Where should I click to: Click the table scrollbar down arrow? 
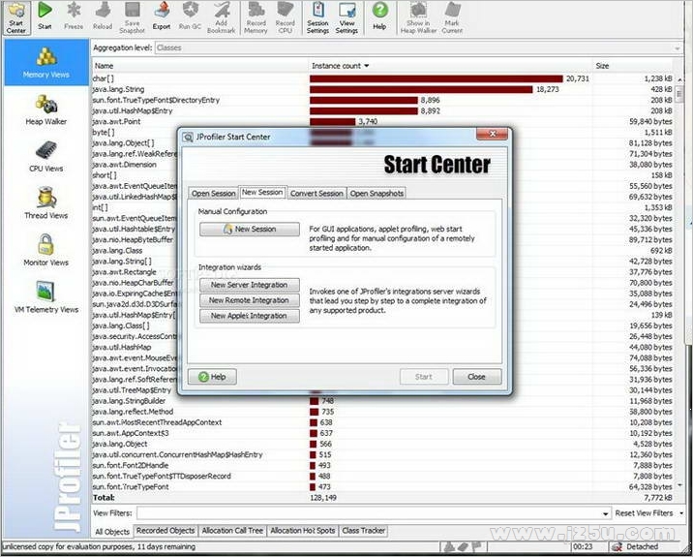tap(679, 486)
